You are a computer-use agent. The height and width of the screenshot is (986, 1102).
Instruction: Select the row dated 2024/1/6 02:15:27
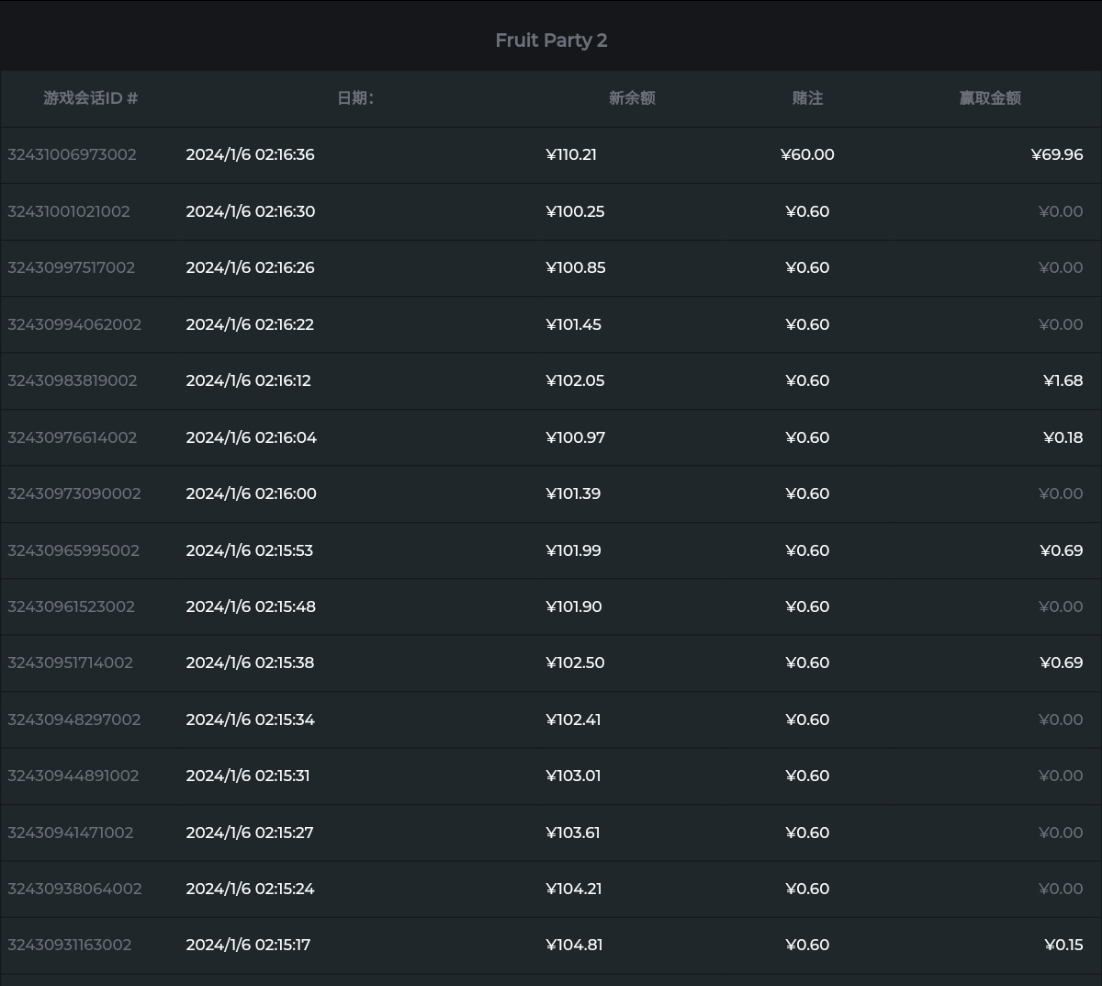point(250,833)
